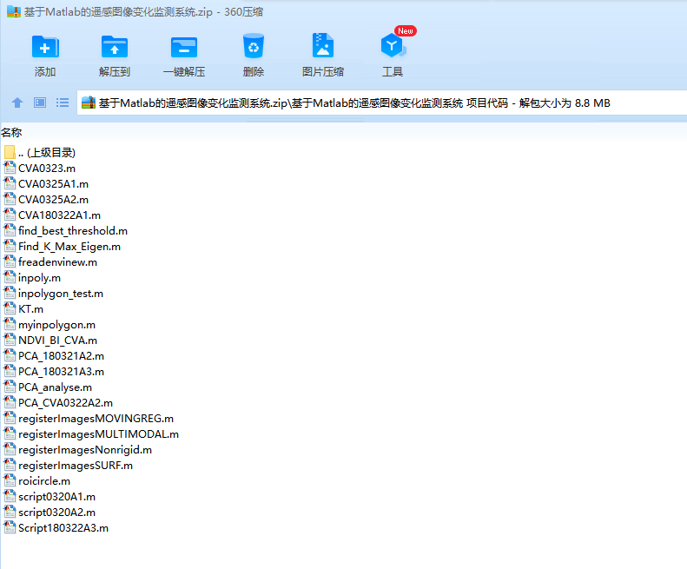The image size is (687, 569).
Task: Click the file icon beside freadenvinew.m
Action: point(10,261)
